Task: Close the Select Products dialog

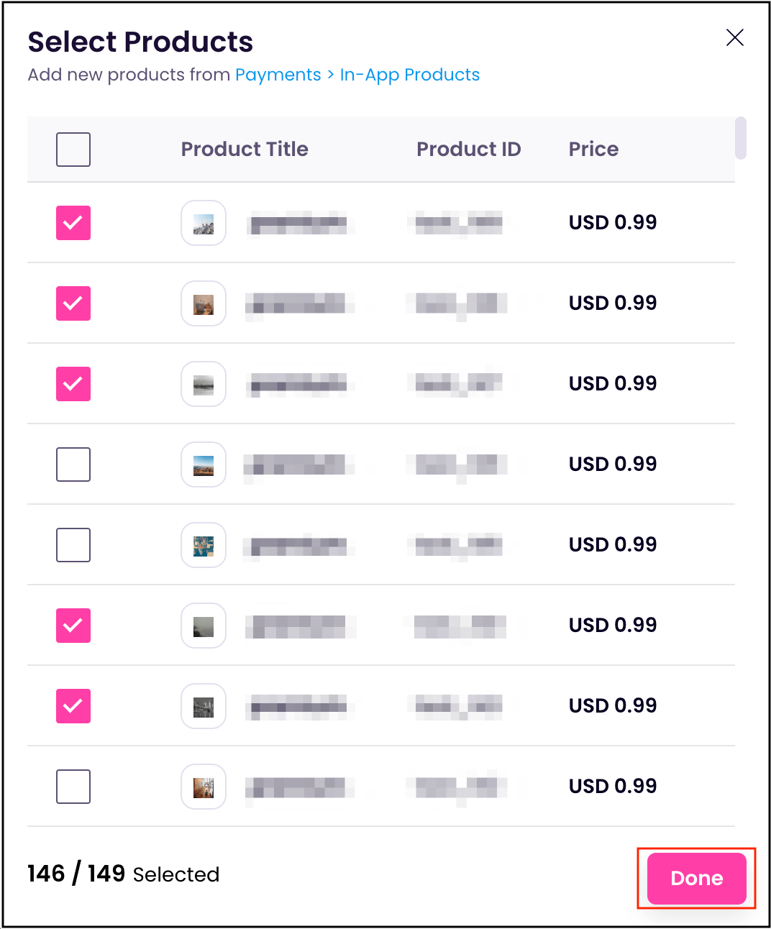Action: click(734, 37)
